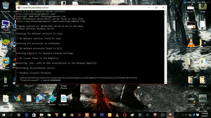
Task: Click bleepingcomputer.com URL text in console
Action: [x=36, y=14]
